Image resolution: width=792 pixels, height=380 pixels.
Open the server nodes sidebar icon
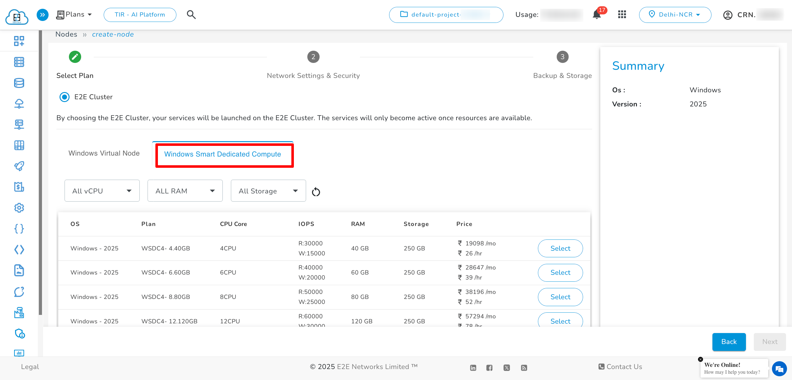(x=19, y=62)
